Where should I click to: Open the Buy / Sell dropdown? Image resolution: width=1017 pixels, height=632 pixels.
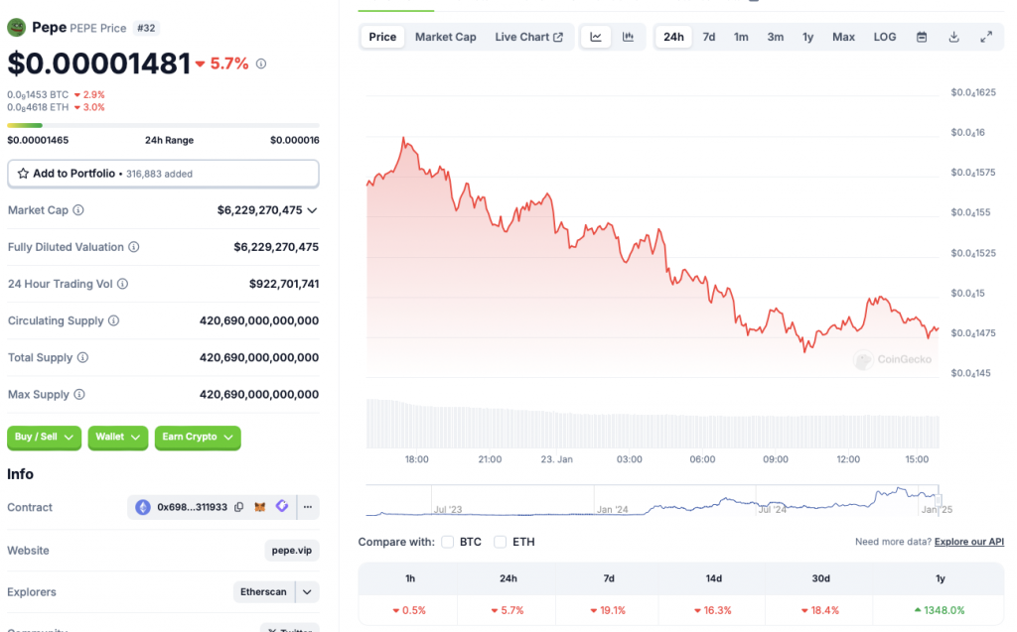click(x=44, y=438)
